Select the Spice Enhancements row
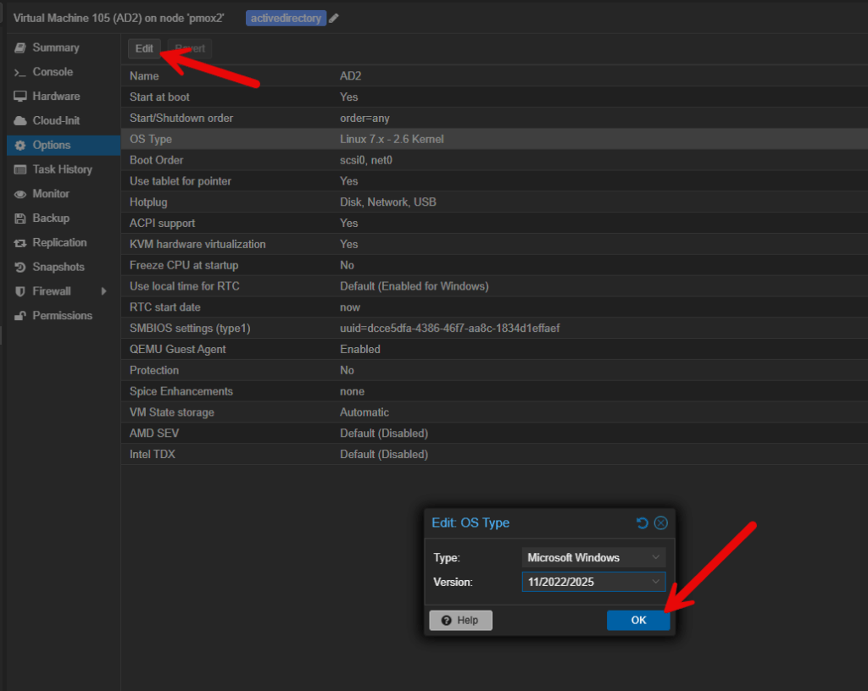The height and width of the screenshot is (691, 868). pyautogui.click(x=494, y=391)
